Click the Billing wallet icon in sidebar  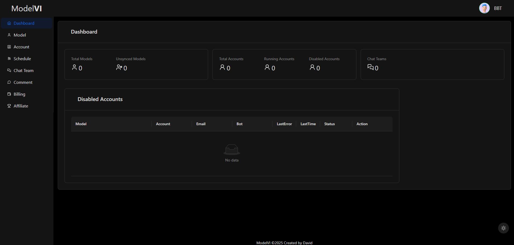[9, 94]
